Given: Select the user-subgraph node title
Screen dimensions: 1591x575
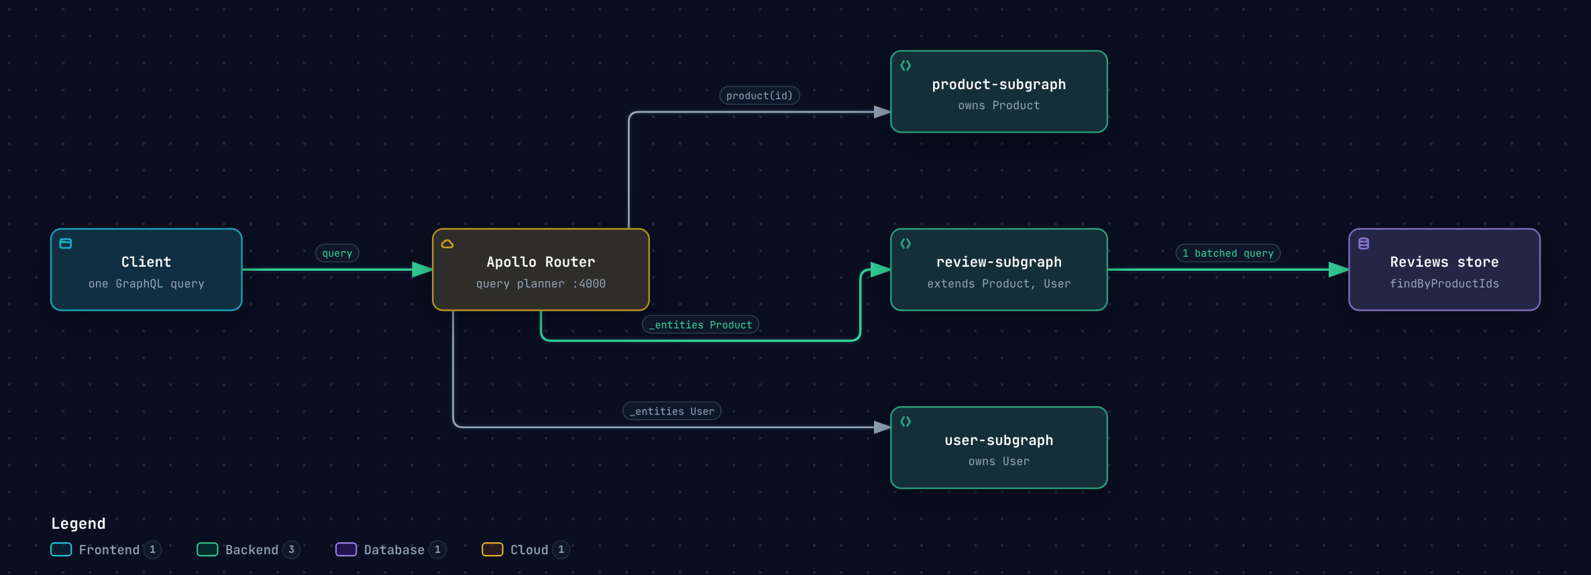Looking at the screenshot, I should click(x=999, y=440).
